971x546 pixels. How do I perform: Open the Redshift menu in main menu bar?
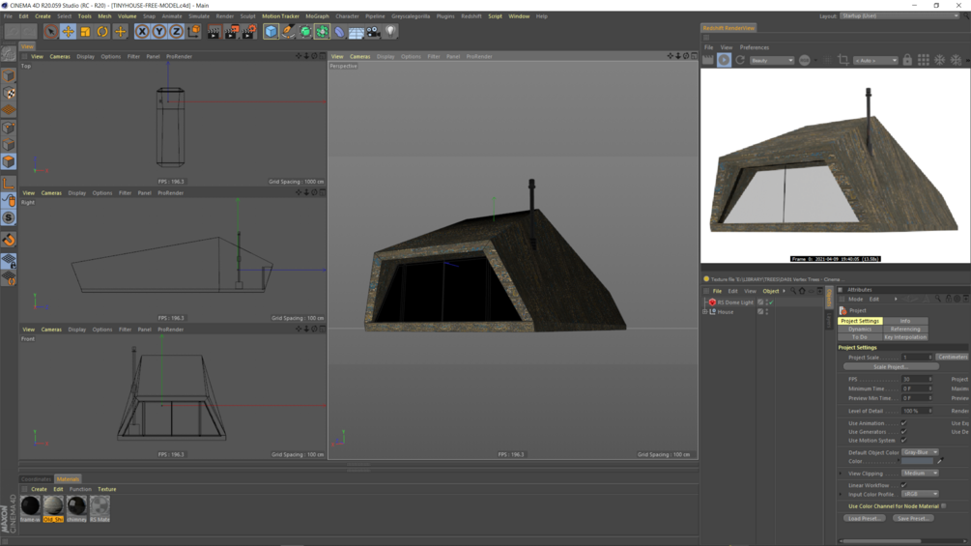[471, 16]
